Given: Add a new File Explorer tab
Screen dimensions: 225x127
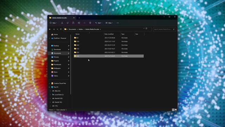Looking at the screenshot, I should [79, 18].
